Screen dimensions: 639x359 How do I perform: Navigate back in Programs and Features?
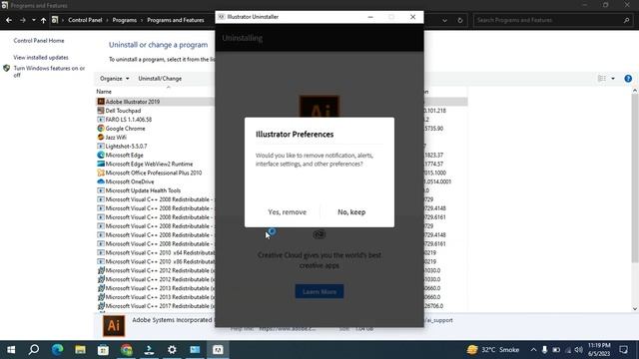pos(9,20)
